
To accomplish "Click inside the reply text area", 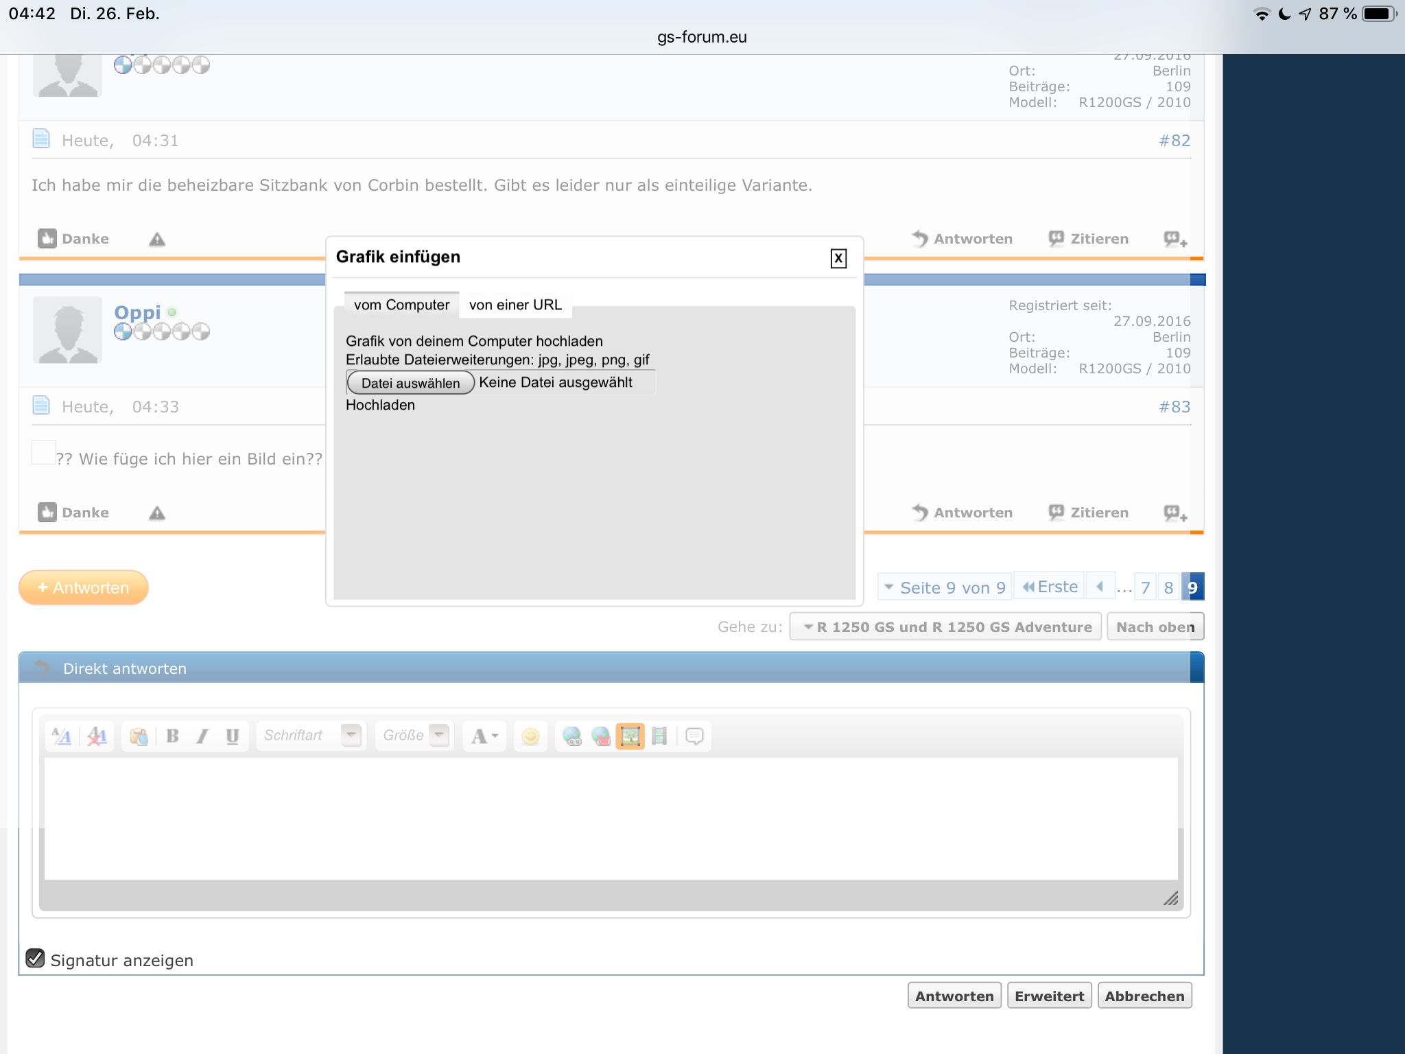I will tap(611, 818).
